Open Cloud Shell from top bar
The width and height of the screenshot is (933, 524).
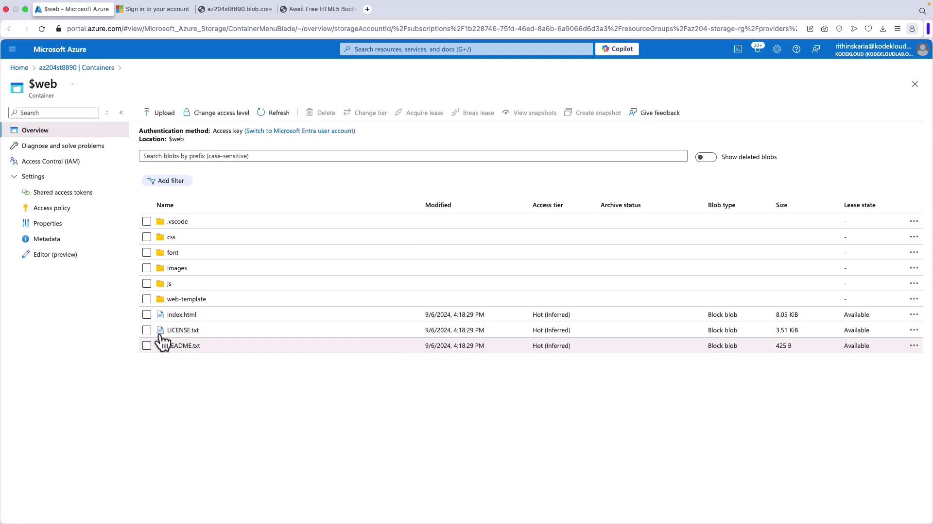pyautogui.click(x=738, y=49)
